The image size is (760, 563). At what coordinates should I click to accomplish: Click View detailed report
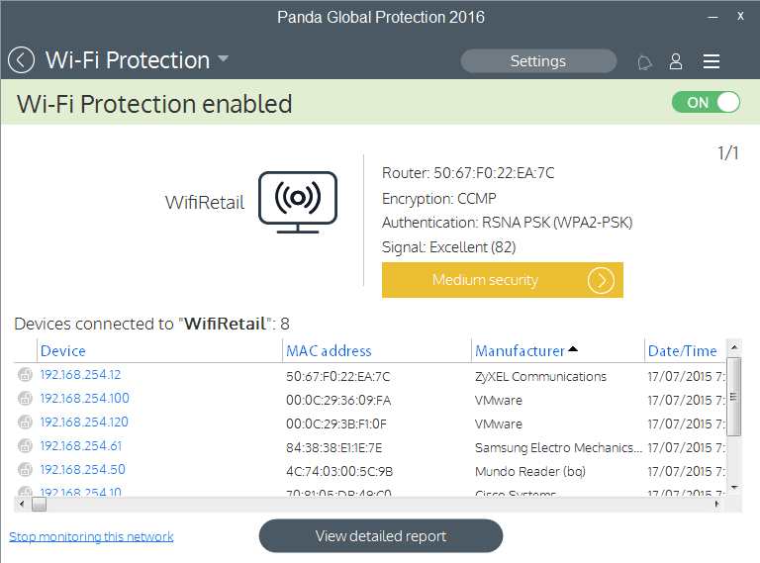click(x=381, y=536)
